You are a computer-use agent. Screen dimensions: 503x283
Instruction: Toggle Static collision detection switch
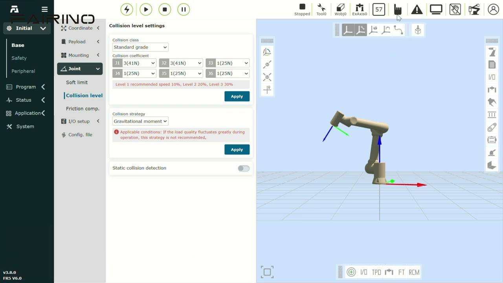[244, 168]
